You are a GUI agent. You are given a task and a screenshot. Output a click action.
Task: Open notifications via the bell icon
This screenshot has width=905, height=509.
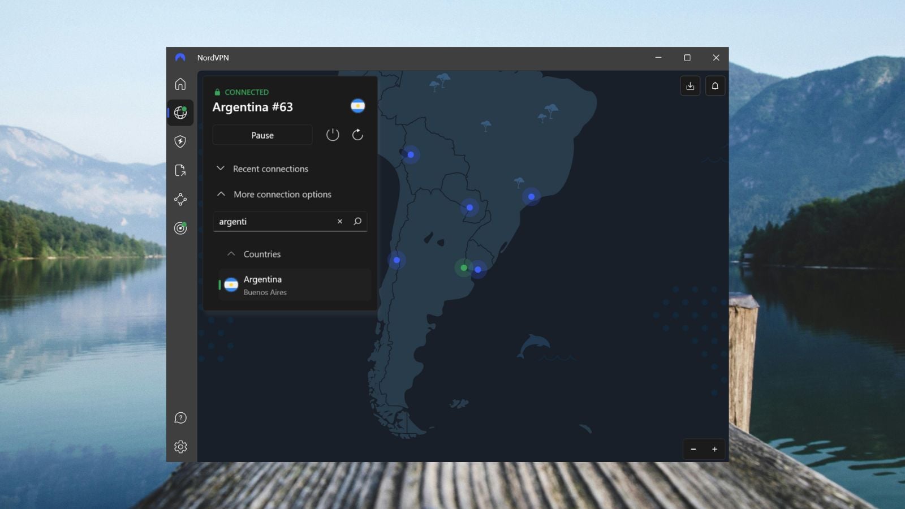point(715,86)
